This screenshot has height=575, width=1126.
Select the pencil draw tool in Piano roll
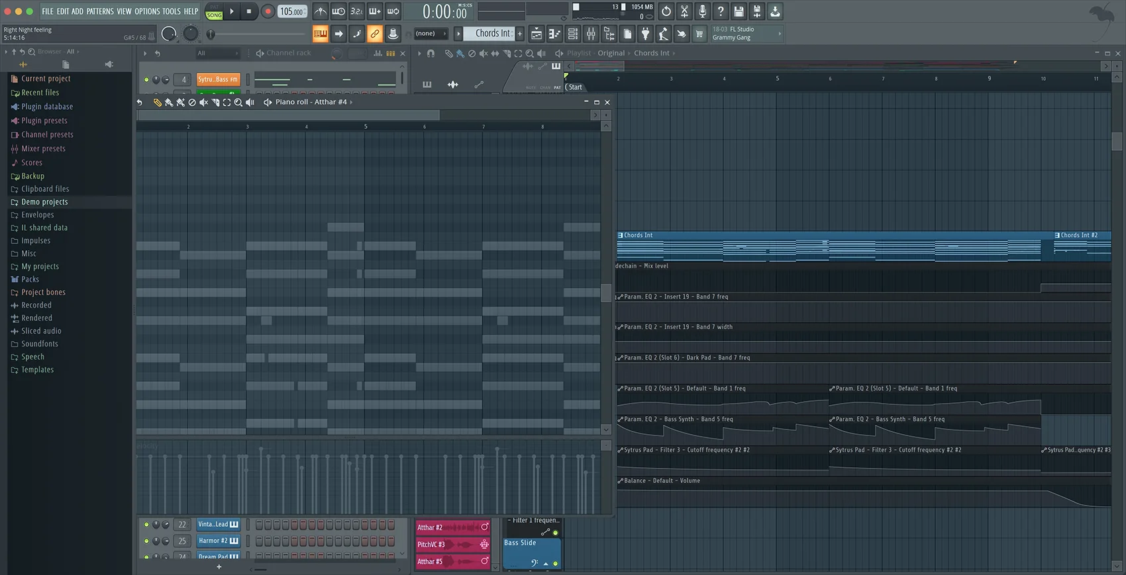(x=157, y=103)
